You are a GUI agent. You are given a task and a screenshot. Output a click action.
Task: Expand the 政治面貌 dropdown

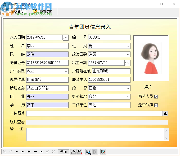coord(128,54)
